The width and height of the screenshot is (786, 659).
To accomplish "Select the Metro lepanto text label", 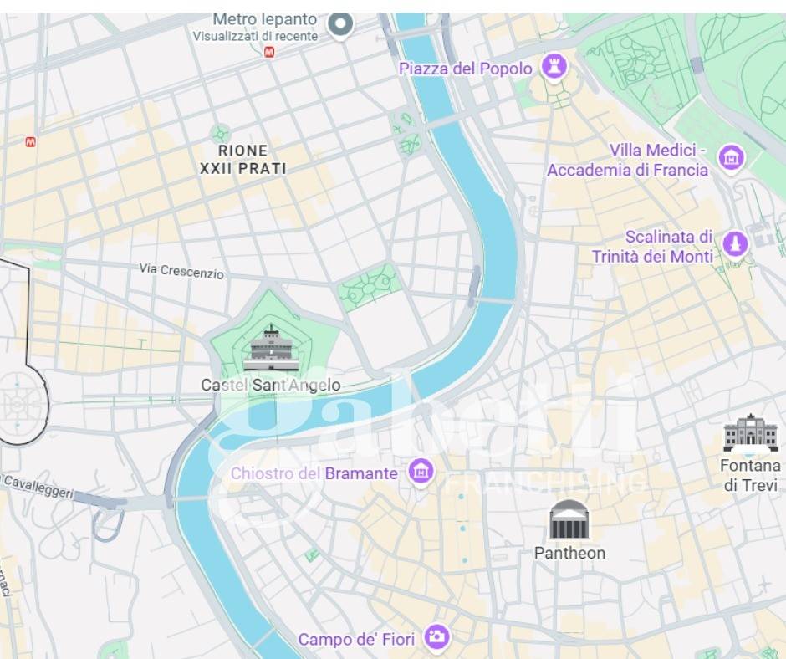I will pos(265,19).
